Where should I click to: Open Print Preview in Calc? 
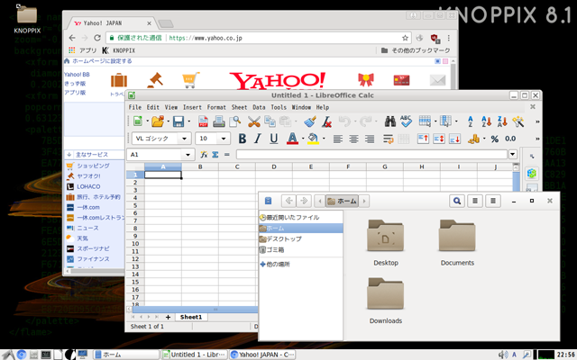(234, 121)
